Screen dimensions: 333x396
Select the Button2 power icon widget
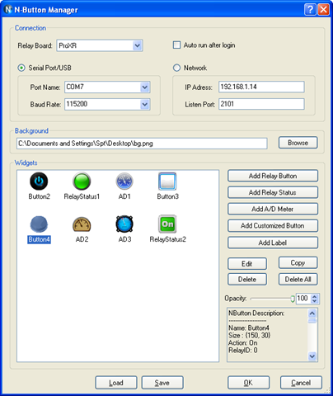(39, 181)
